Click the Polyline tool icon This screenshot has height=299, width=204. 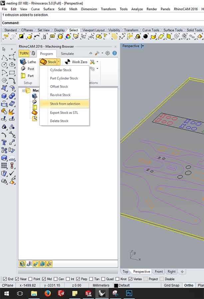coord(4,57)
